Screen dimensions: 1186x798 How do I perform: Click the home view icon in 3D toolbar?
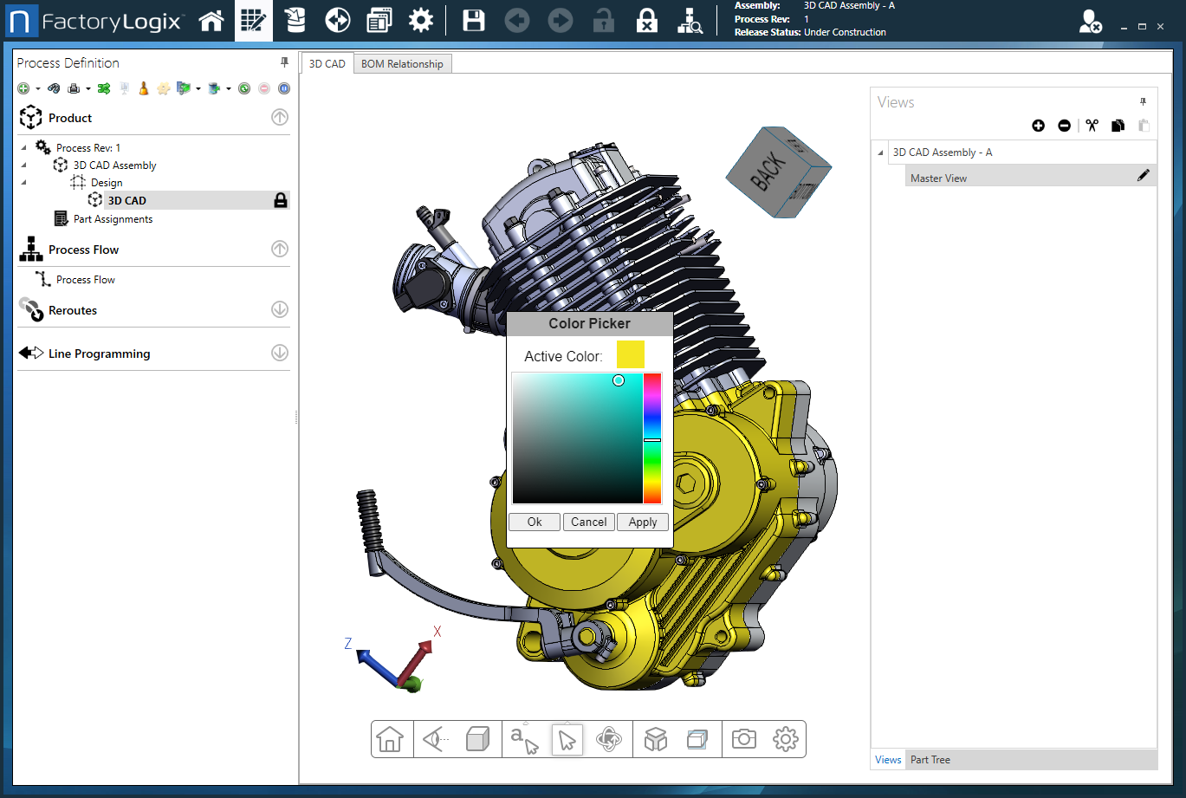click(390, 739)
